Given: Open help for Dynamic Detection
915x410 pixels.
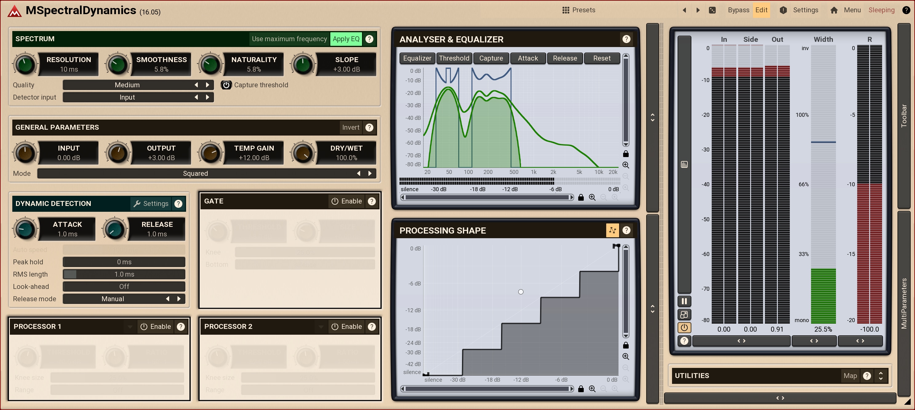Looking at the screenshot, I should (178, 204).
